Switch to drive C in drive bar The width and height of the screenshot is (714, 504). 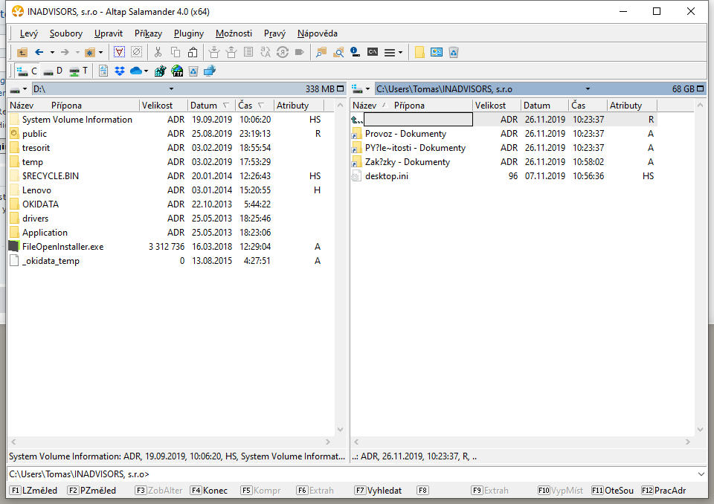coord(27,71)
